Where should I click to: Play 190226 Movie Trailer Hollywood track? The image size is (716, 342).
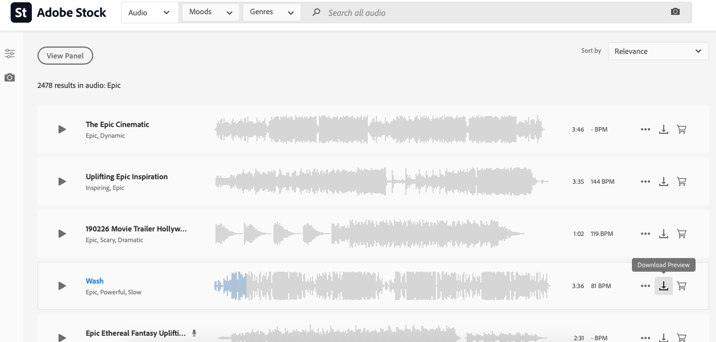click(x=62, y=234)
